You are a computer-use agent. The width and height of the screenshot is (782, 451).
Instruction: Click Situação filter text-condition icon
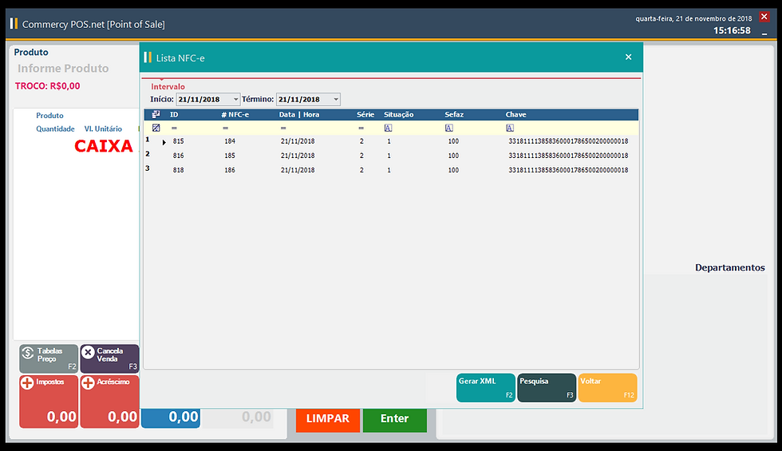click(x=388, y=128)
